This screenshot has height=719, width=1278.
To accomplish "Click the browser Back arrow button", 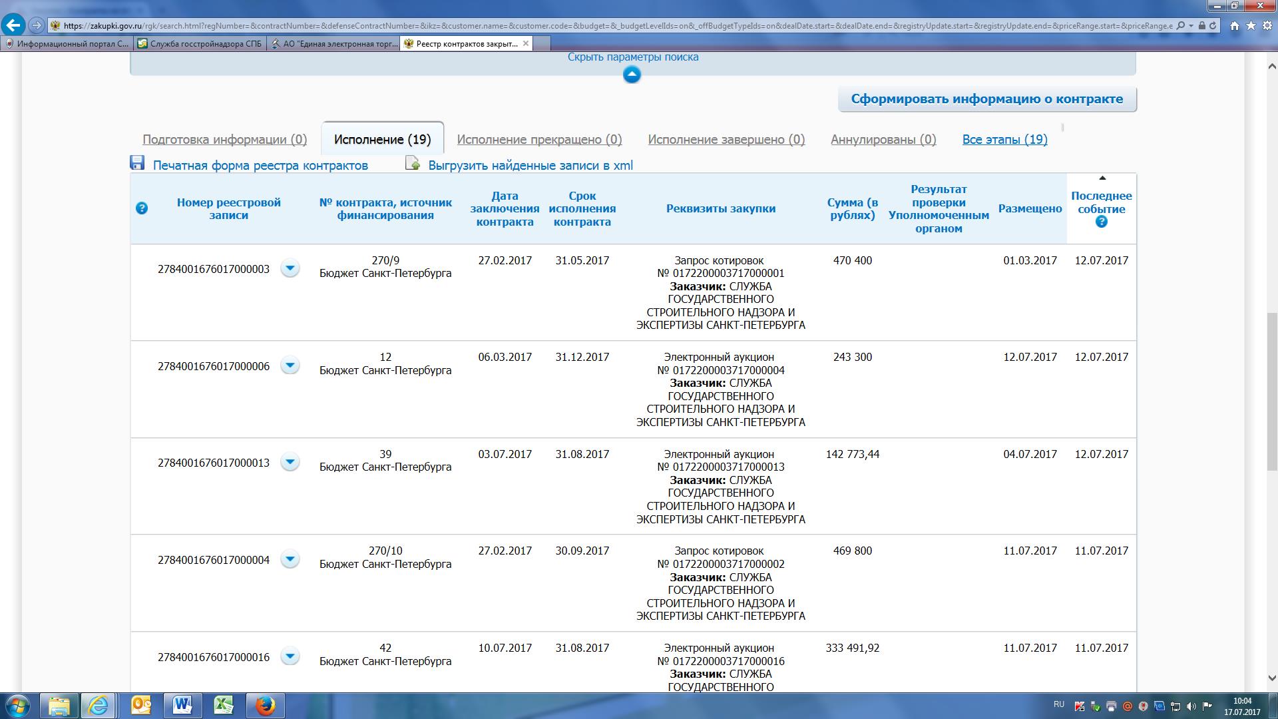I will point(13,25).
